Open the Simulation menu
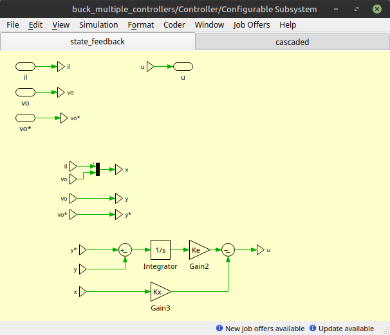The height and width of the screenshot is (335, 390). click(98, 25)
